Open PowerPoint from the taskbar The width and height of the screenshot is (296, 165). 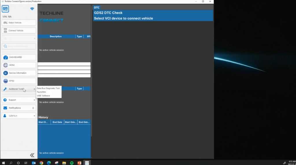click(x=79, y=163)
